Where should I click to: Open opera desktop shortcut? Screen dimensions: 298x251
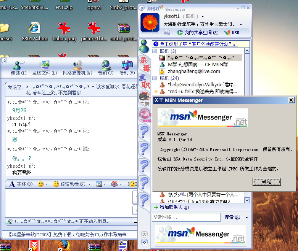tap(94, 5)
